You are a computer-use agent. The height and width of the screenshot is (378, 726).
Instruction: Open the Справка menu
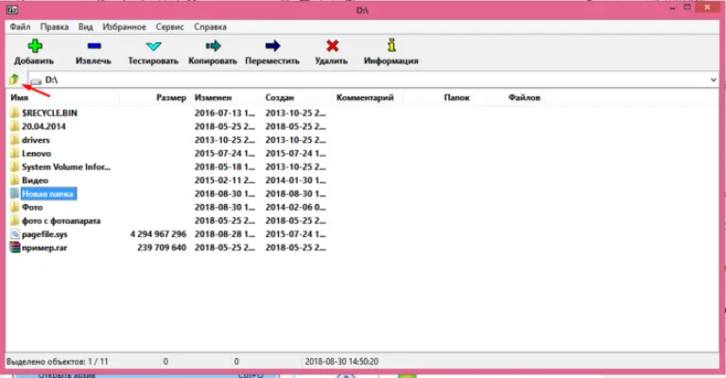click(x=210, y=26)
